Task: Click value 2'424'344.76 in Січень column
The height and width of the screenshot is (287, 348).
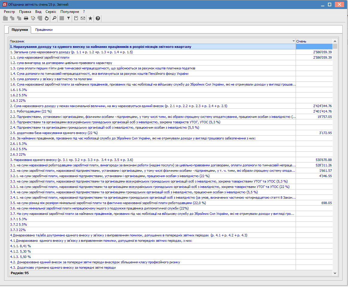Action: (323, 106)
